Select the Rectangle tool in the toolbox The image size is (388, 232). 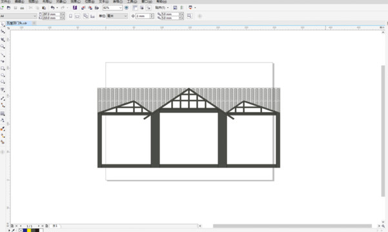(x=3, y=68)
